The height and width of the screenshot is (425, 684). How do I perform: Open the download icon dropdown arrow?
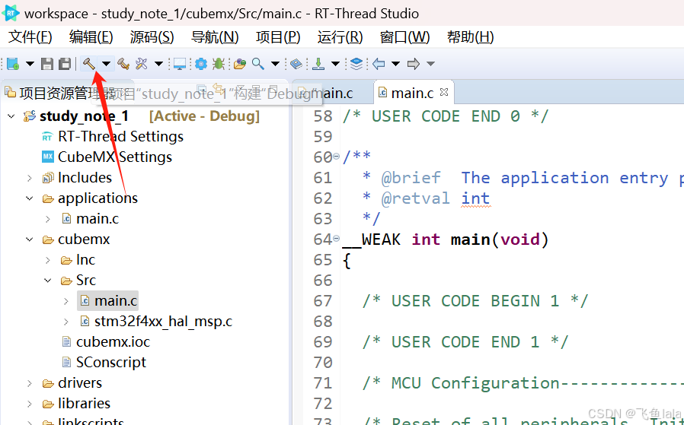point(335,64)
